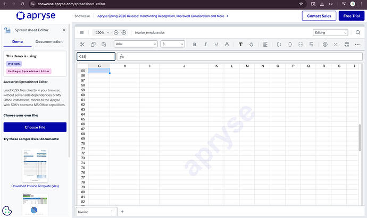Open the cell fill color diamond tool
The image size is (367, 218).
[x=251, y=45]
